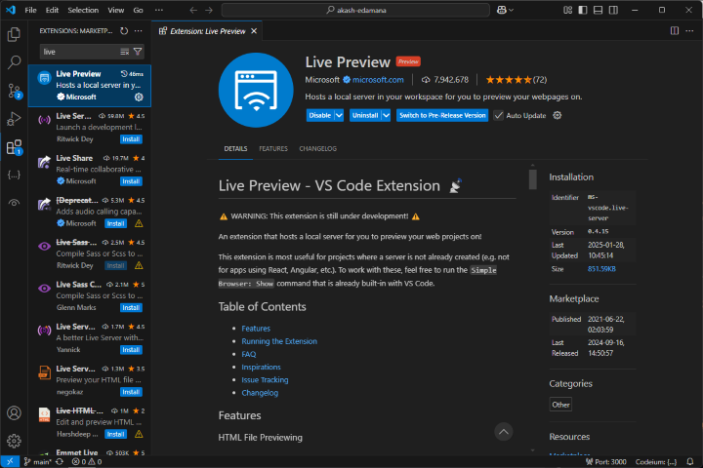Image resolution: width=703 pixels, height=468 pixels.
Task: Open the Go menu
Action: (x=138, y=10)
